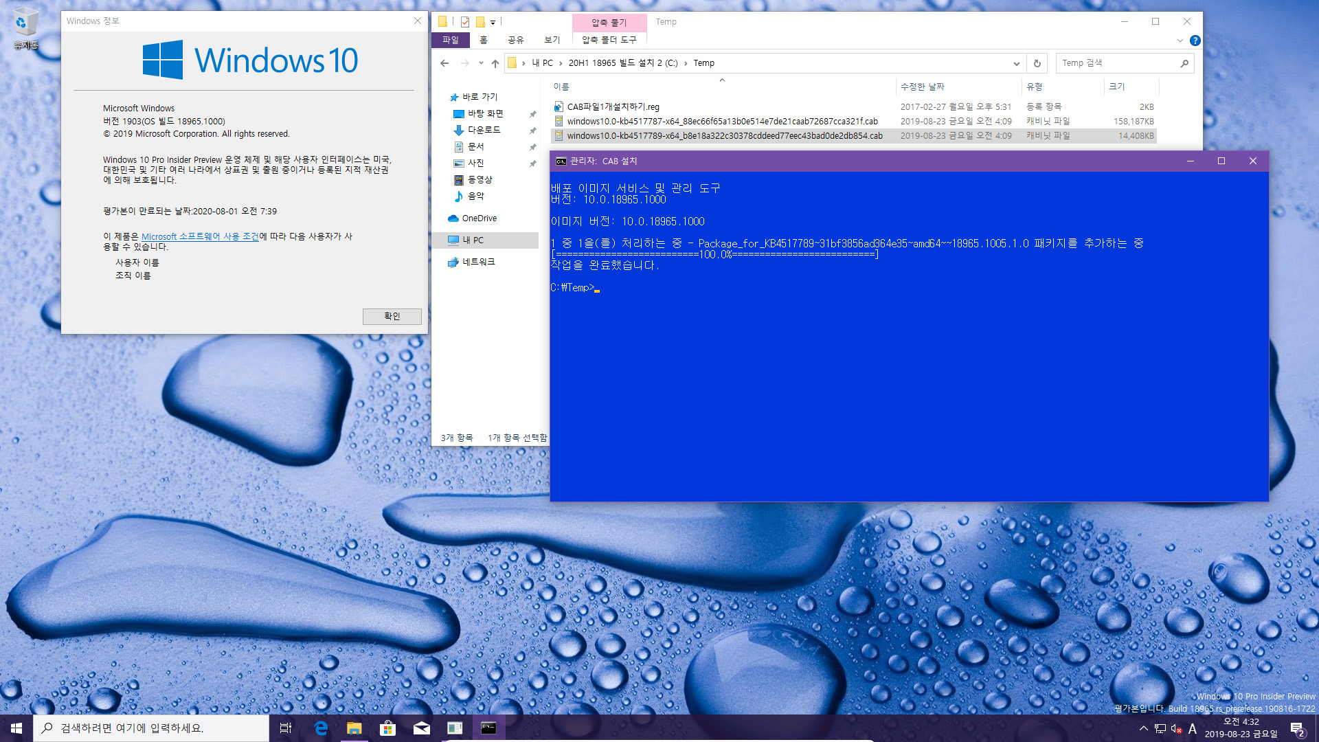This screenshot has height=742, width=1319.
Task: Go up one folder level
Action: point(495,63)
